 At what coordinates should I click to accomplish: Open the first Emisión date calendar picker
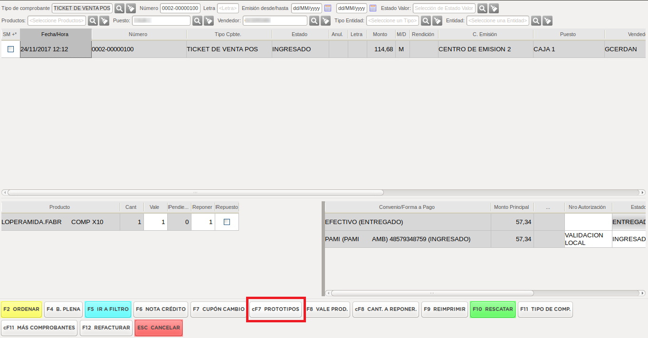point(327,9)
